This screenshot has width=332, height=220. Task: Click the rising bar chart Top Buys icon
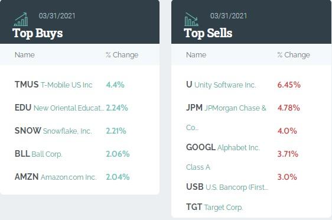coord(21,20)
